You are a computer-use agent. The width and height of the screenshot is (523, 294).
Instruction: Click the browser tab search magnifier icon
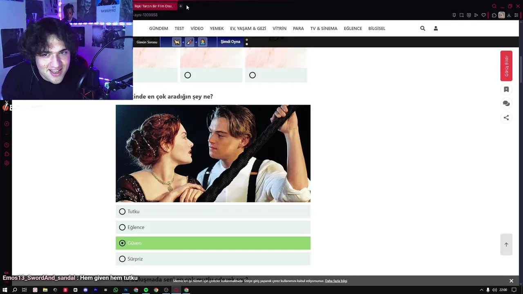pos(494,6)
